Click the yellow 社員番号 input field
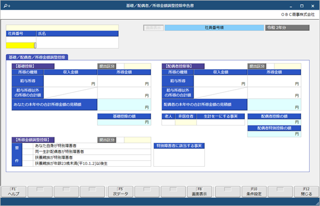320x206 pixels. click(20, 45)
